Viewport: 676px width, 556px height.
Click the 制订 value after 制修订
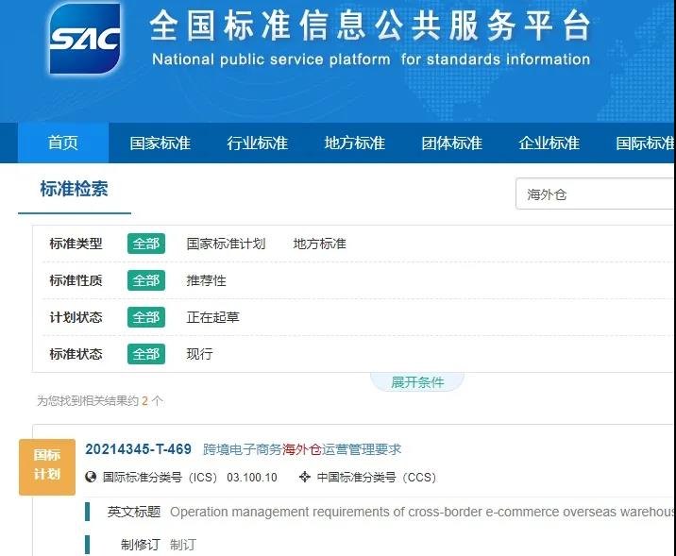pos(183,545)
